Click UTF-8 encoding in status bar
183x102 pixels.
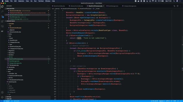pyautogui.click(x=168, y=101)
